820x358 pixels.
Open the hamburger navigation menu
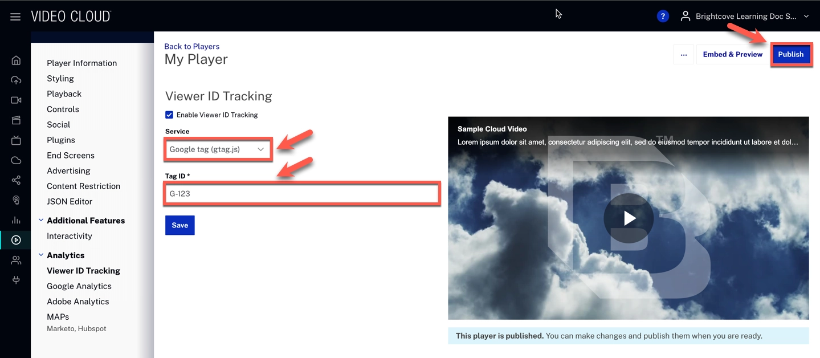tap(15, 17)
